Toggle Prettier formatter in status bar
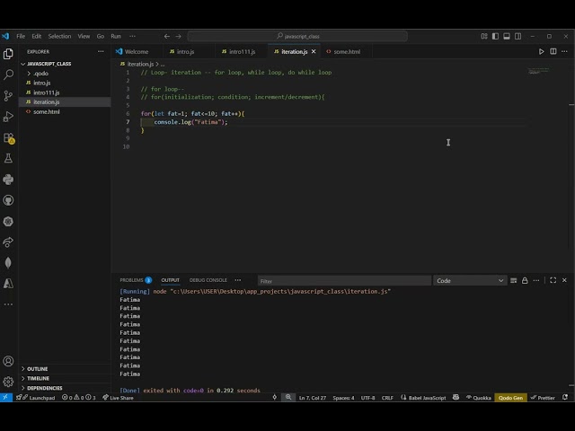This screenshot has width=575, height=431. coord(543,398)
